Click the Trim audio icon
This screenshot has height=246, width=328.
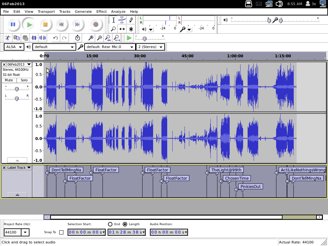[34, 38]
